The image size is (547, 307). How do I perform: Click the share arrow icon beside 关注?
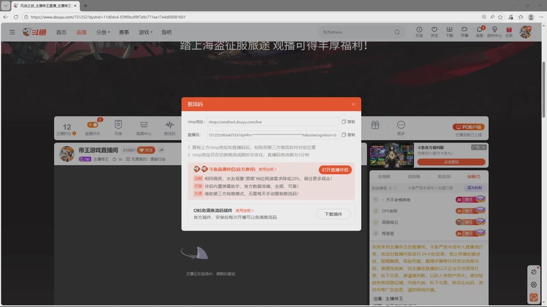161,150
